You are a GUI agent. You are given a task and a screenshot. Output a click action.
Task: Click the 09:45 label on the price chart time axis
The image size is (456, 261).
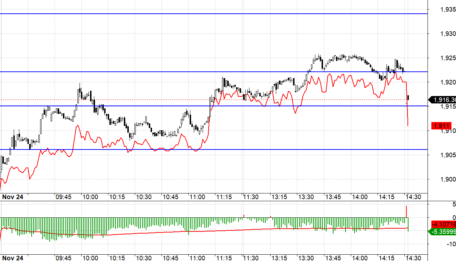click(63, 197)
